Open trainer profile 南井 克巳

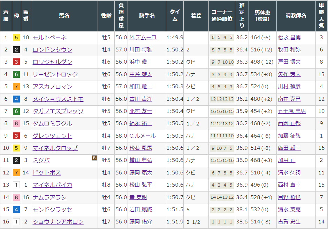point(289,99)
